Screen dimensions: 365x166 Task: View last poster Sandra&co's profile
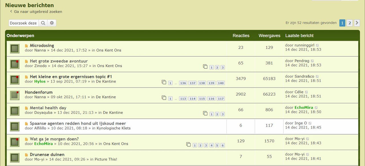click(304, 76)
